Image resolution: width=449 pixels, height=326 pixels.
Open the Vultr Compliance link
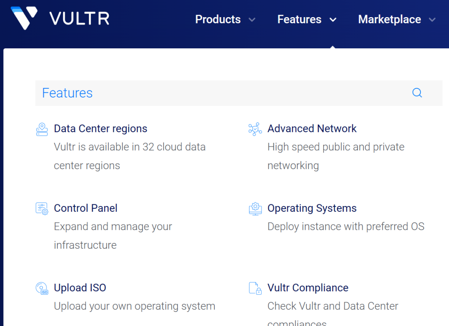click(x=308, y=287)
